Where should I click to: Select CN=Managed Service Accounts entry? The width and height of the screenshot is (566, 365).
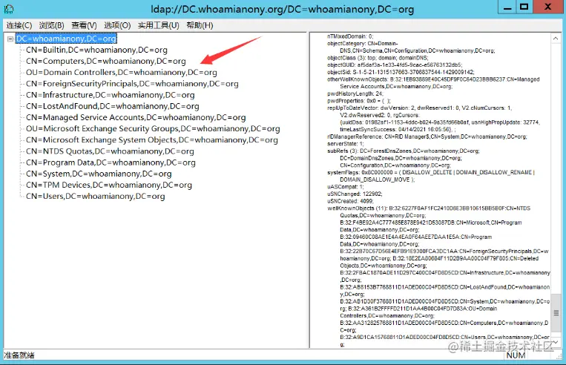pos(136,117)
